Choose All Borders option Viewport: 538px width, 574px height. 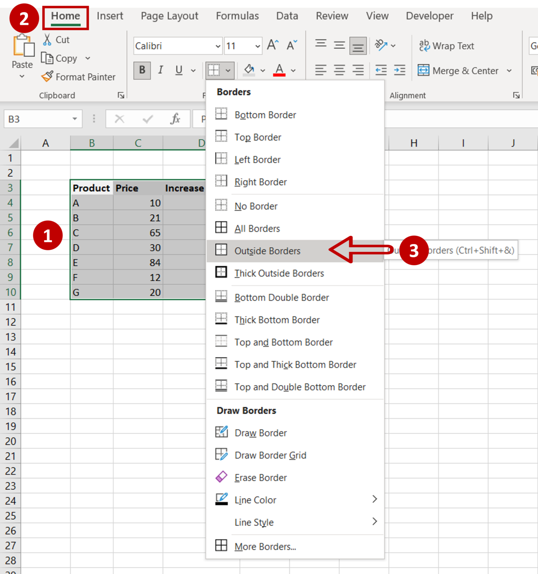point(295,228)
